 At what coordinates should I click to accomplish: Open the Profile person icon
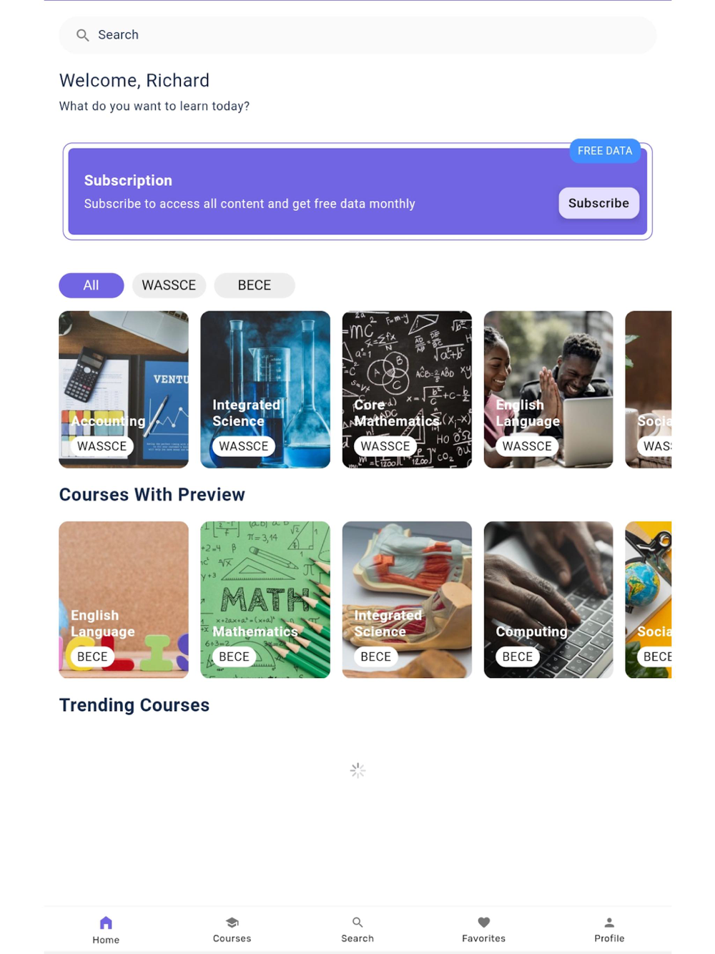click(609, 923)
